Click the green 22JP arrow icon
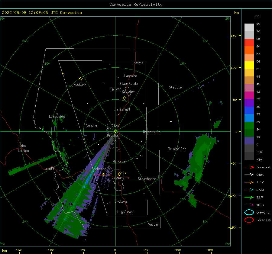 click(x=249, y=197)
